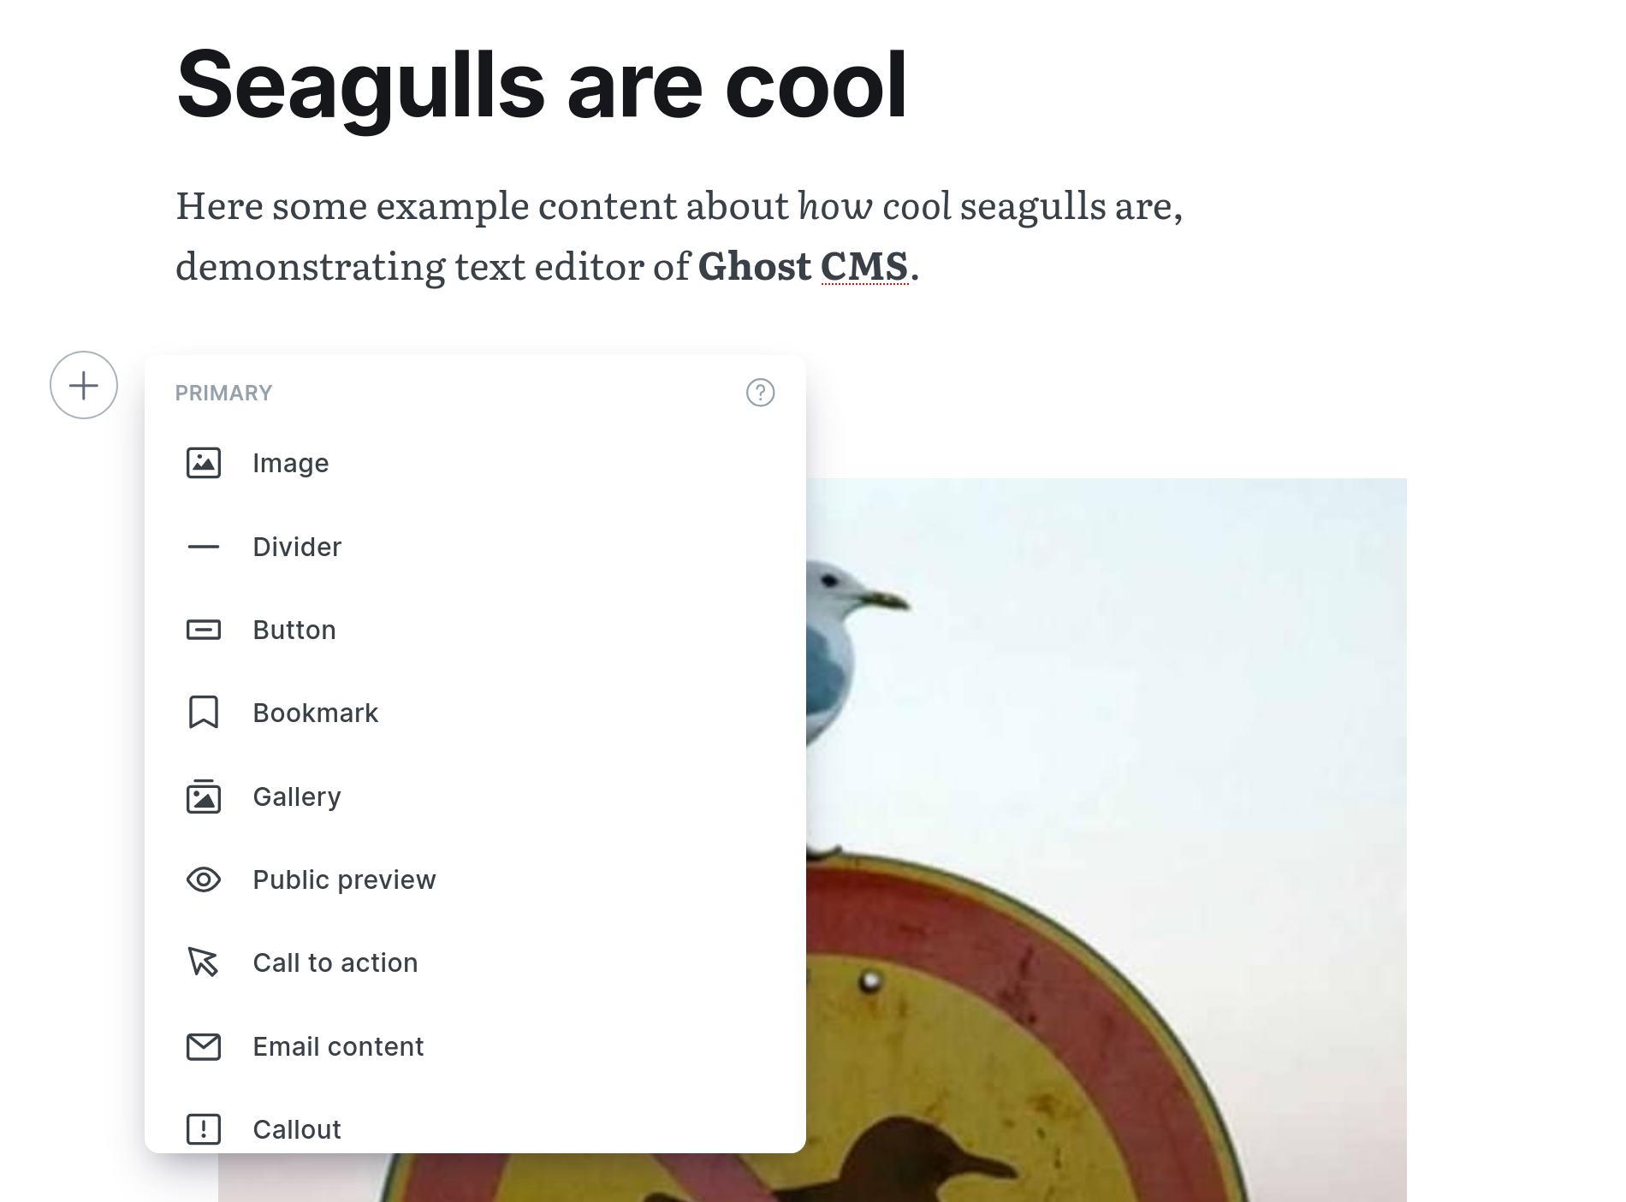Click the Gallery card icon
1626x1202 pixels.
pos(204,796)
